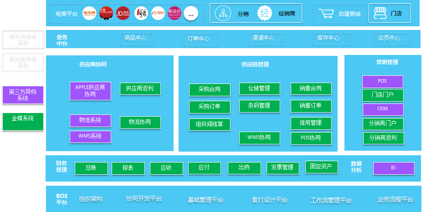Click the Tmall (天猫) platform icon
426x212 pixels.
pyautogui.click(x=106, y=14)
